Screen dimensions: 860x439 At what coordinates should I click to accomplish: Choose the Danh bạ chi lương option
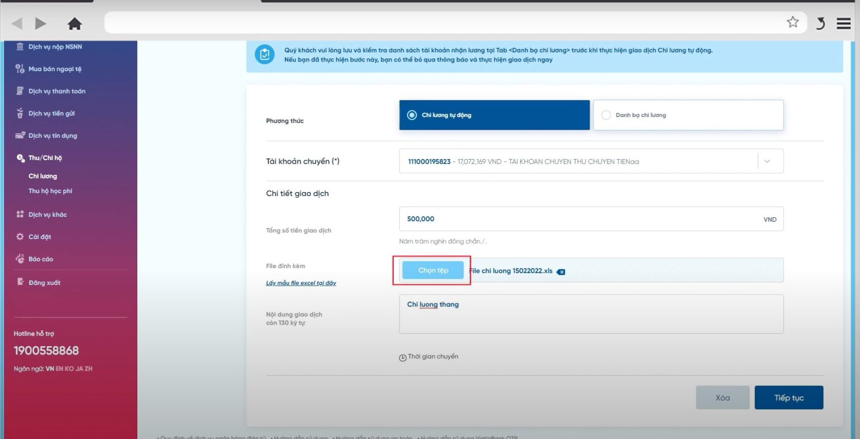[606, 115]
